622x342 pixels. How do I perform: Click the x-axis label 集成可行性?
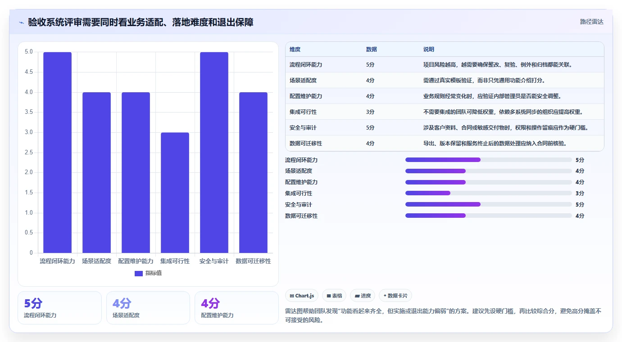(x=175, y=261)
